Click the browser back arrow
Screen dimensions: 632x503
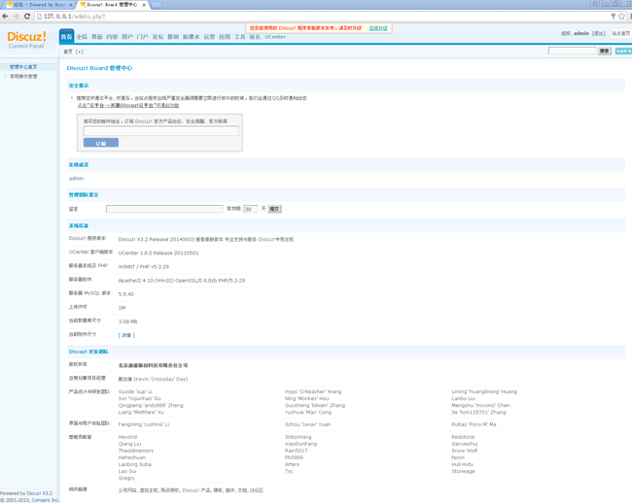pos(6,17)
